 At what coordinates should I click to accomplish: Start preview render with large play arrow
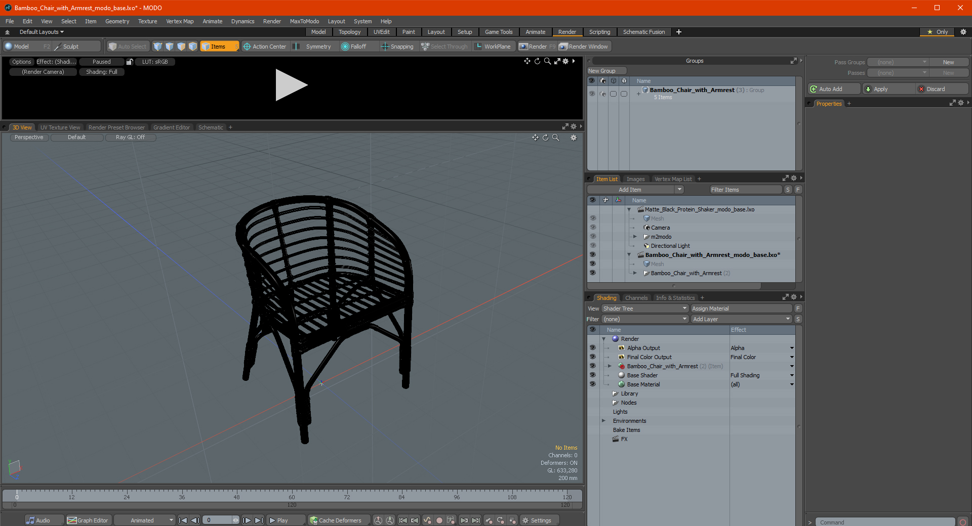pyautogui.click(x=291, y=85)
